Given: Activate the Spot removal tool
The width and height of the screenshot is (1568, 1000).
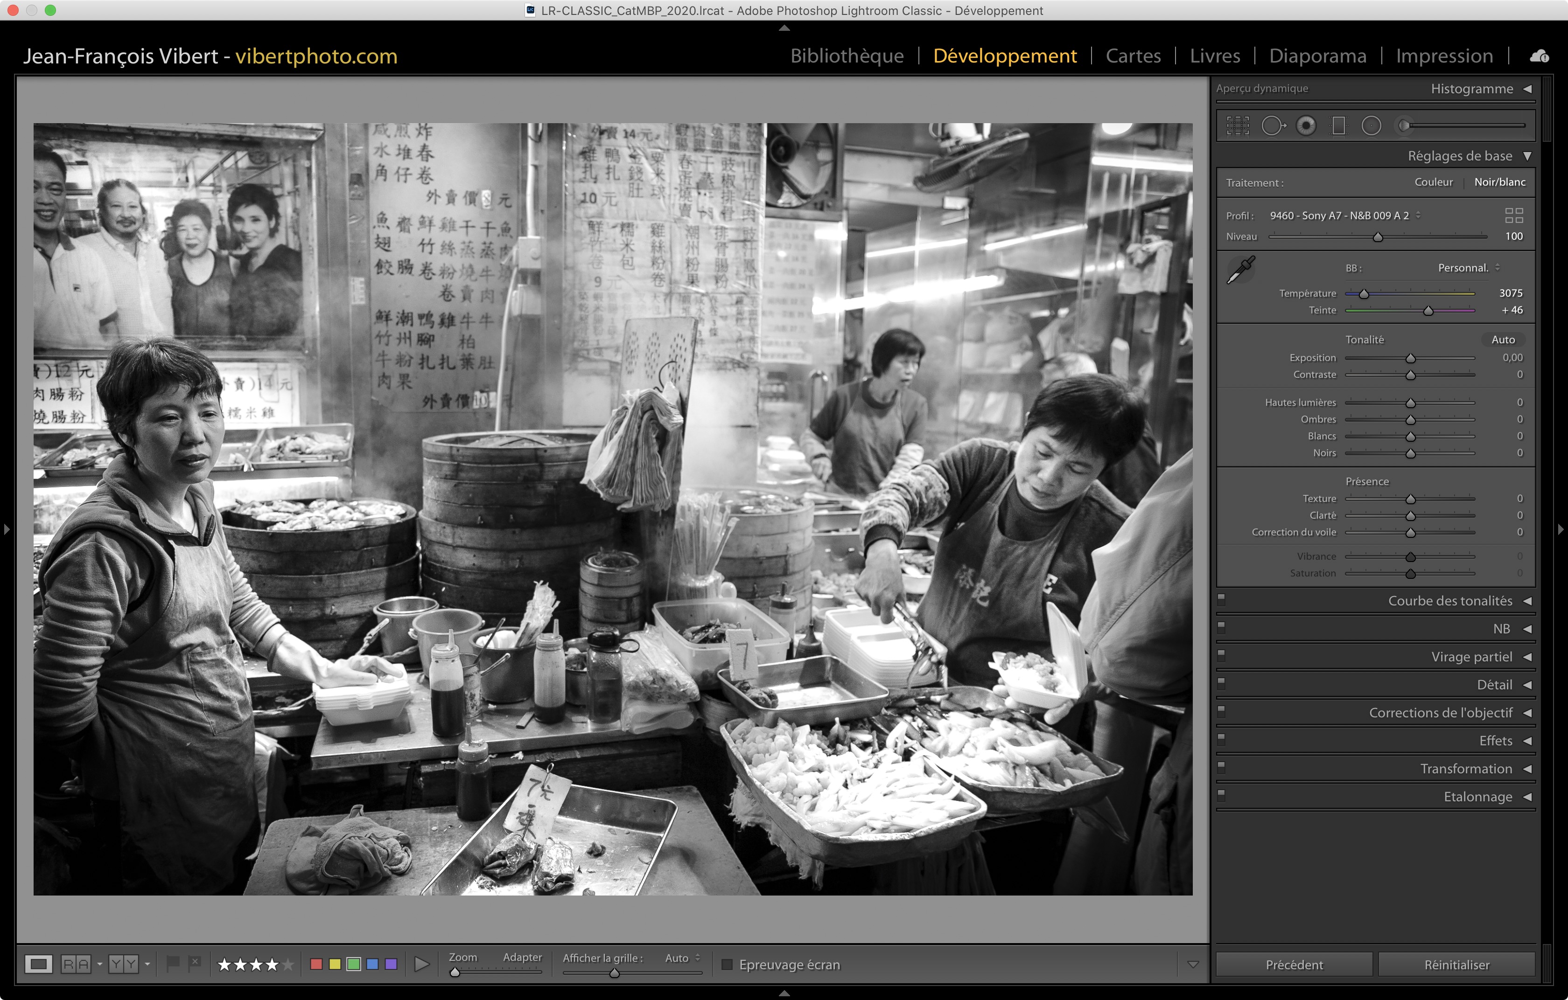Looking at the screenshot, I should [1273, 125].
